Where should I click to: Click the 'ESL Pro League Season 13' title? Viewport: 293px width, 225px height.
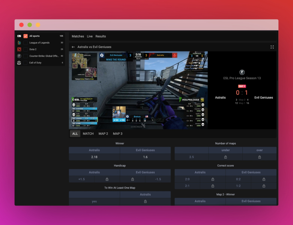242,78
